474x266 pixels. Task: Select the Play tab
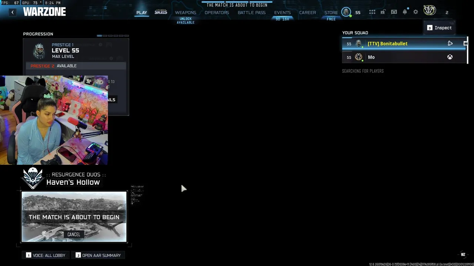tap(141, 13)
